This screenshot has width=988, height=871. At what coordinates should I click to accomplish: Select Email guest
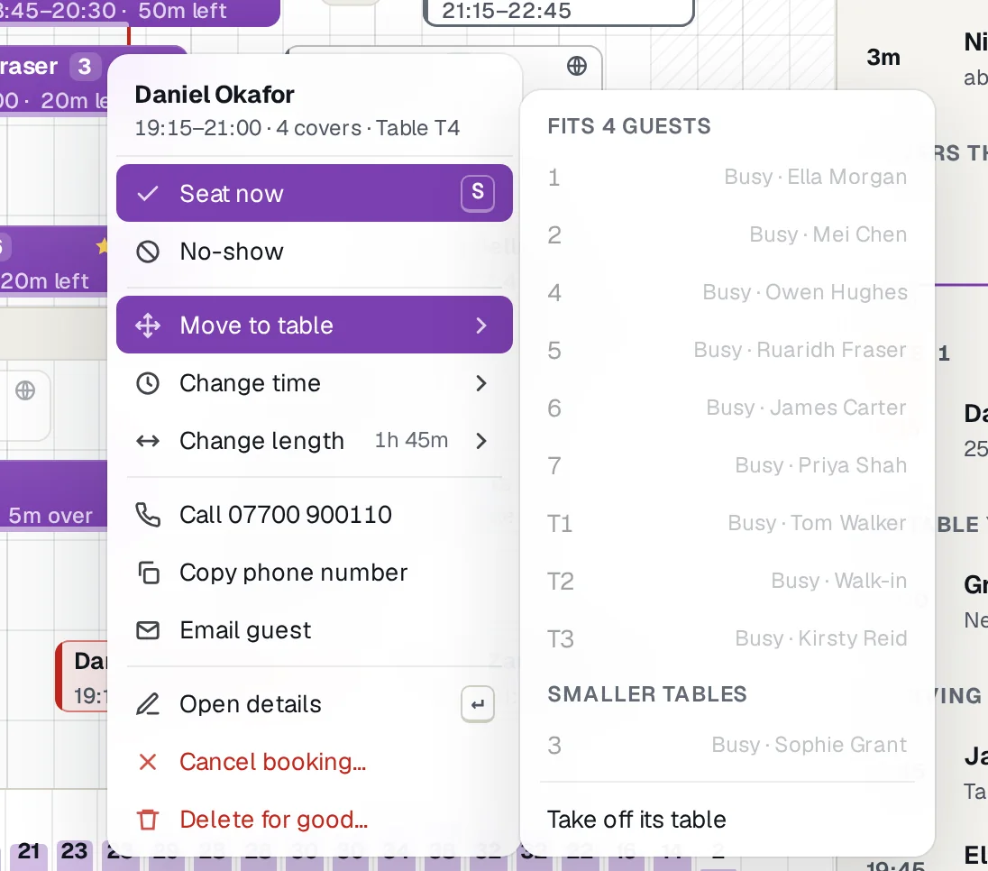point(315,630)
